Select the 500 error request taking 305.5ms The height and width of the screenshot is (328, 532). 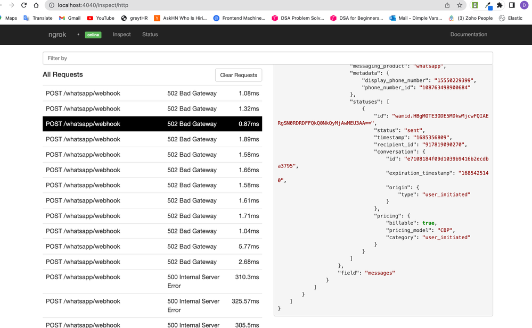point(152,323)
